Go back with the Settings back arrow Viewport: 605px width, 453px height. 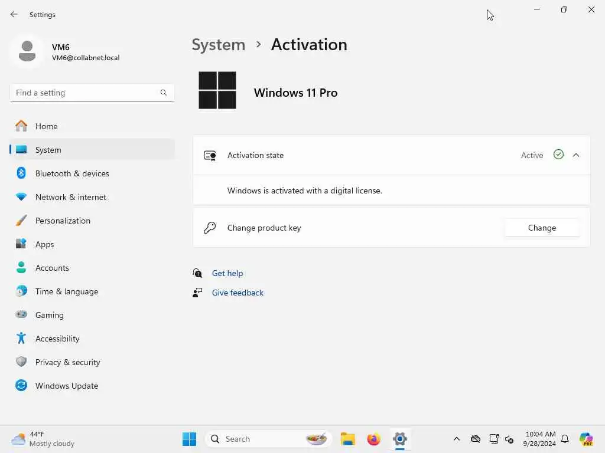coord(14,14)
